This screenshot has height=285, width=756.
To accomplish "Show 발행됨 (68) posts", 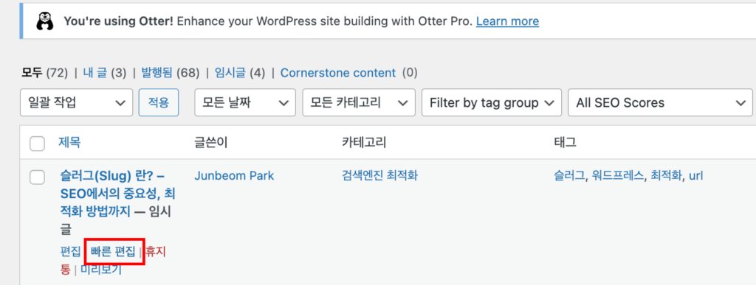I will point(170,73).
